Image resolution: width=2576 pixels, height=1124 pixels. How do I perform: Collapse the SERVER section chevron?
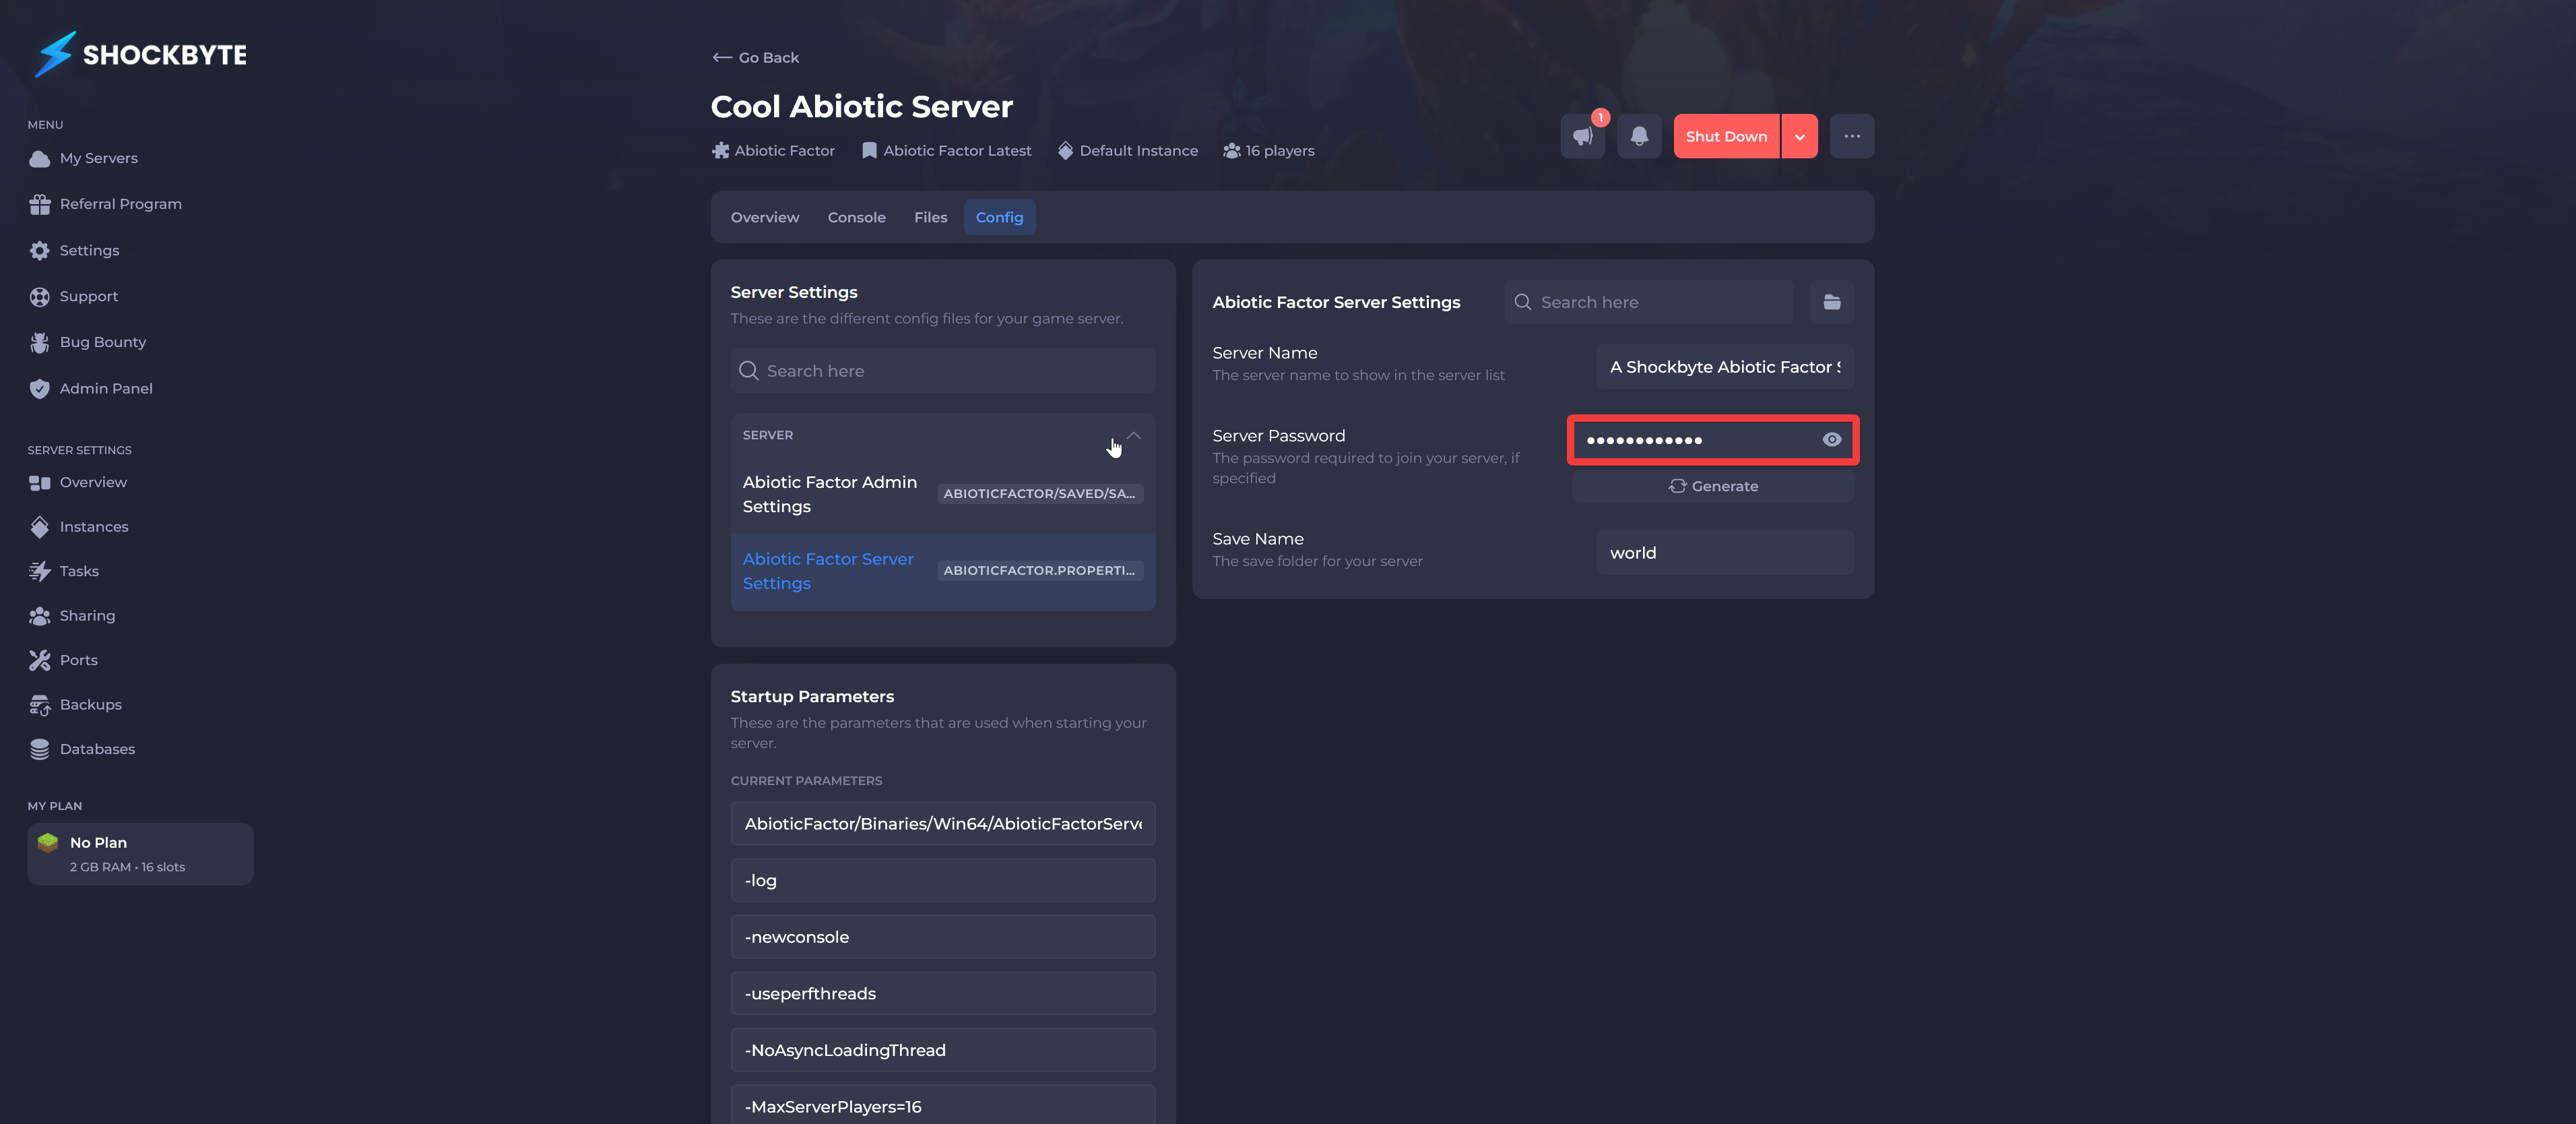pos(1133,435)
